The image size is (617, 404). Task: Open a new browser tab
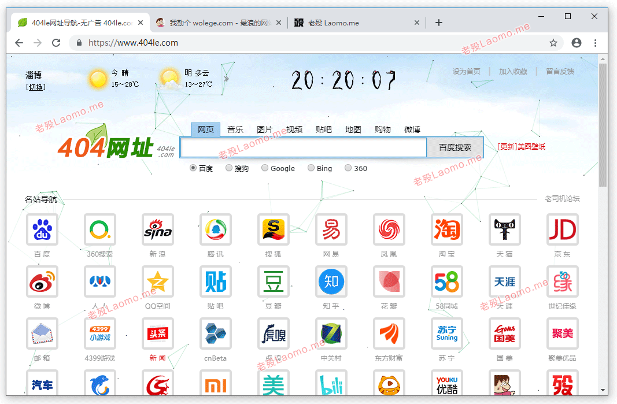[x=439, y=23]
